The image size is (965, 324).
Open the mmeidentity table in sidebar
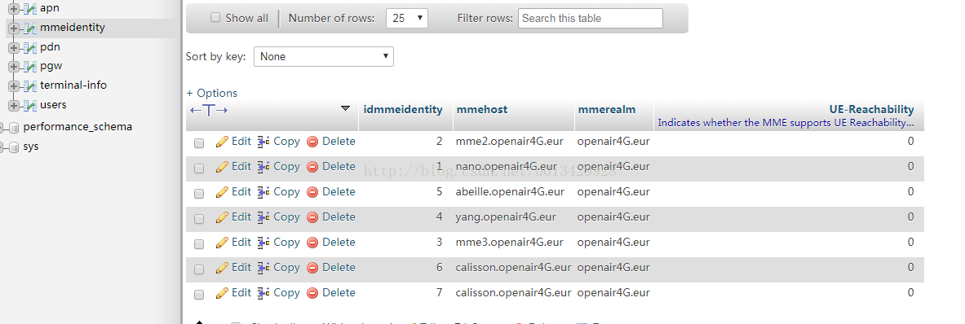tap(72, 28)
